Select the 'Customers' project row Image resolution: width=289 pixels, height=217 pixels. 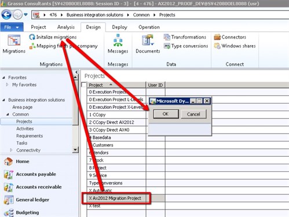pyautogui.click(x=116, y=145)
